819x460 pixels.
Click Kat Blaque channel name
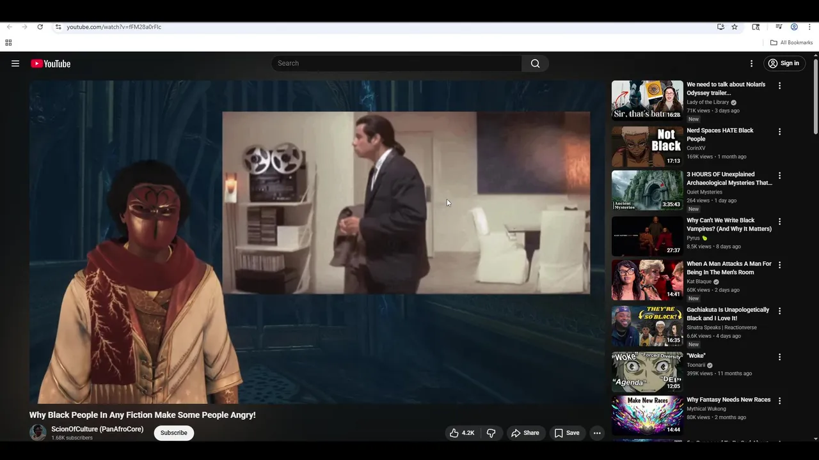(x=699, y=282)
